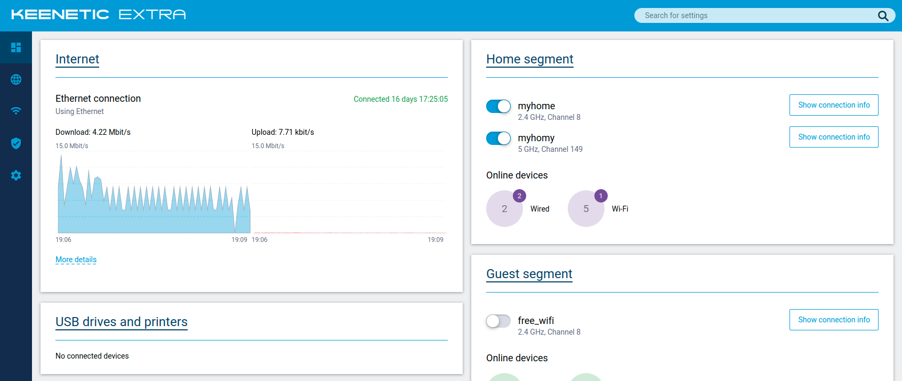Open the More details link
Image resolution: width=902 pixels, height=381 pixels.
coord(76,260)
